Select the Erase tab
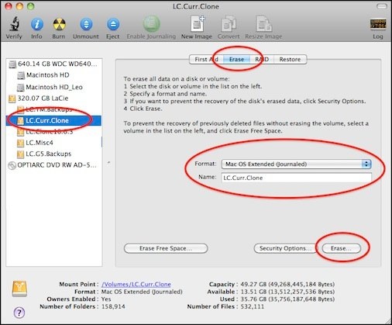The height and width of the screenshot is (325, 392). [x=236, y=60]
